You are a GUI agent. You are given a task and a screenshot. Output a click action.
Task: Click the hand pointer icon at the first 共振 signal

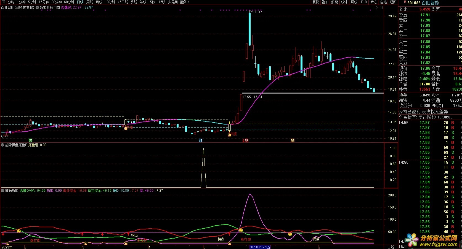126,128
